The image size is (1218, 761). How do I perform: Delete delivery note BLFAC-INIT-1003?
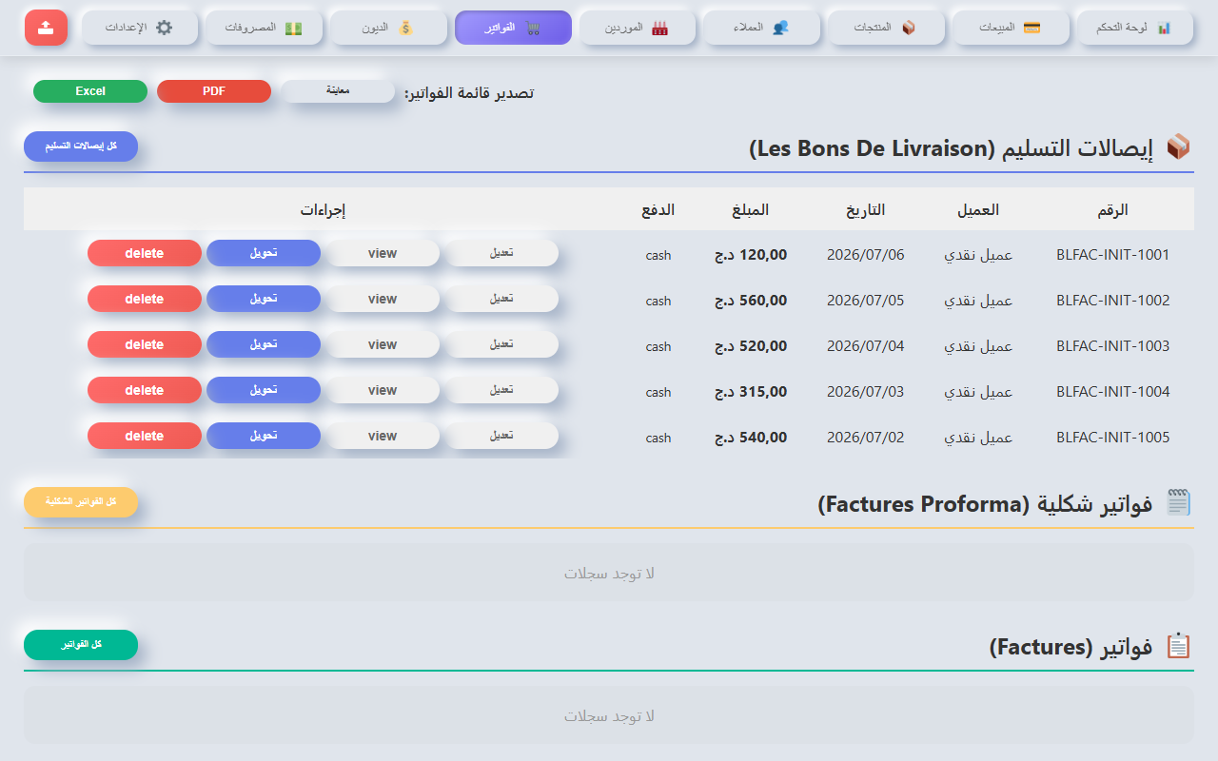tap(145, 344)
